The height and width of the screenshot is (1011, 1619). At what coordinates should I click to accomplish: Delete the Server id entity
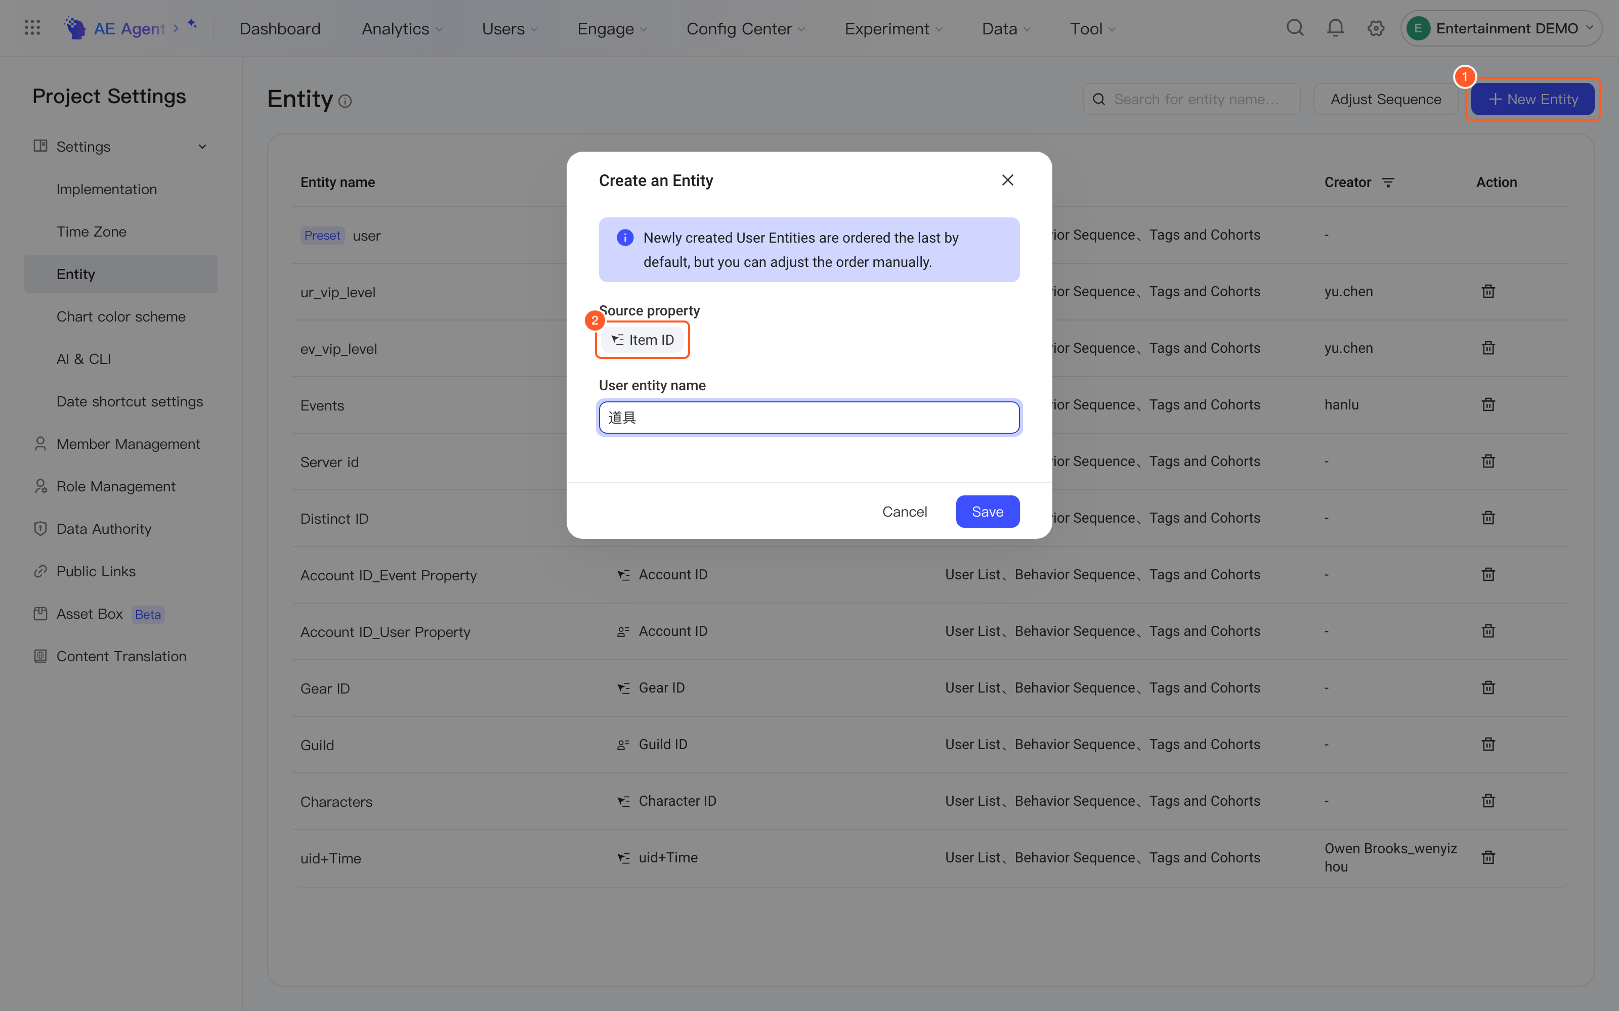[1488, 462]
